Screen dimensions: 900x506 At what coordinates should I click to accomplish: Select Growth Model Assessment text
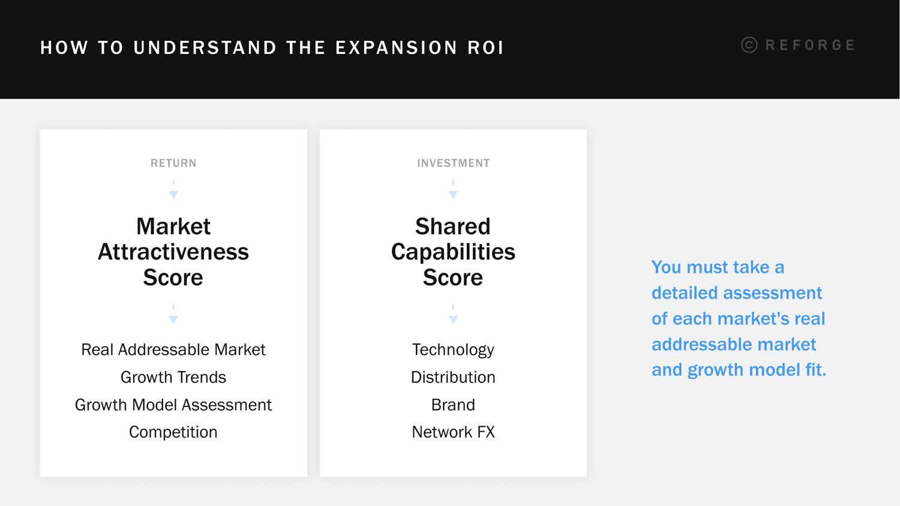tap(173, 405)
